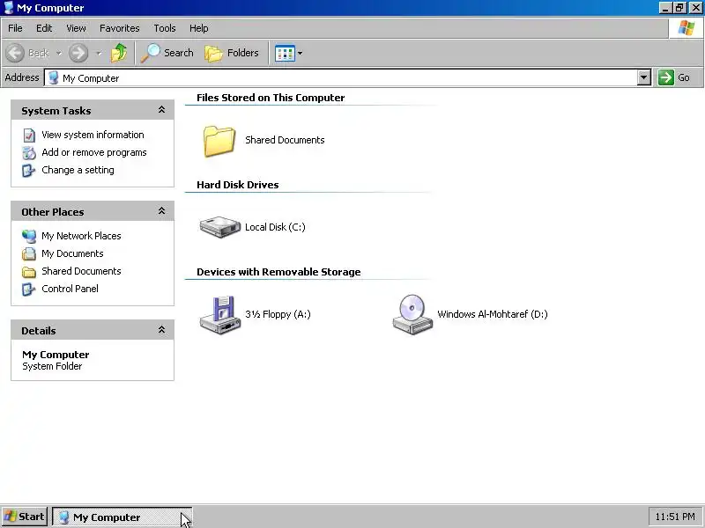Restore down the My Computer window

point(679,8)
